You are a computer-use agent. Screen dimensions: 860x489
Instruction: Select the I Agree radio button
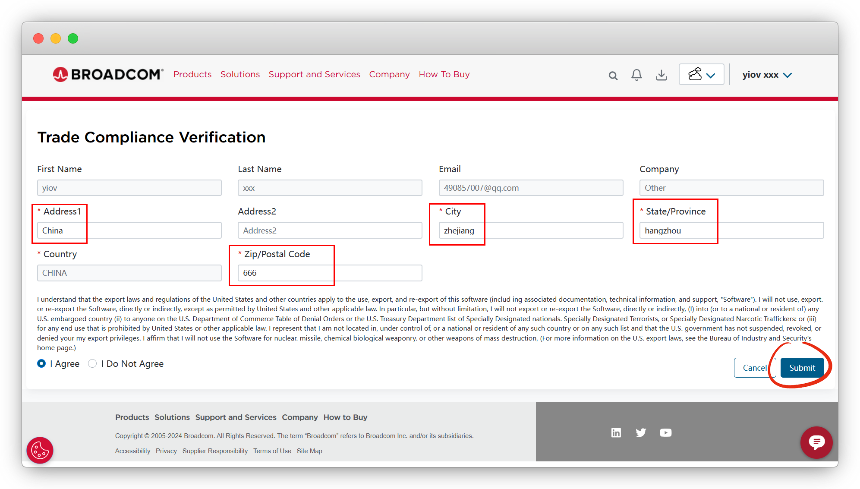41,363
